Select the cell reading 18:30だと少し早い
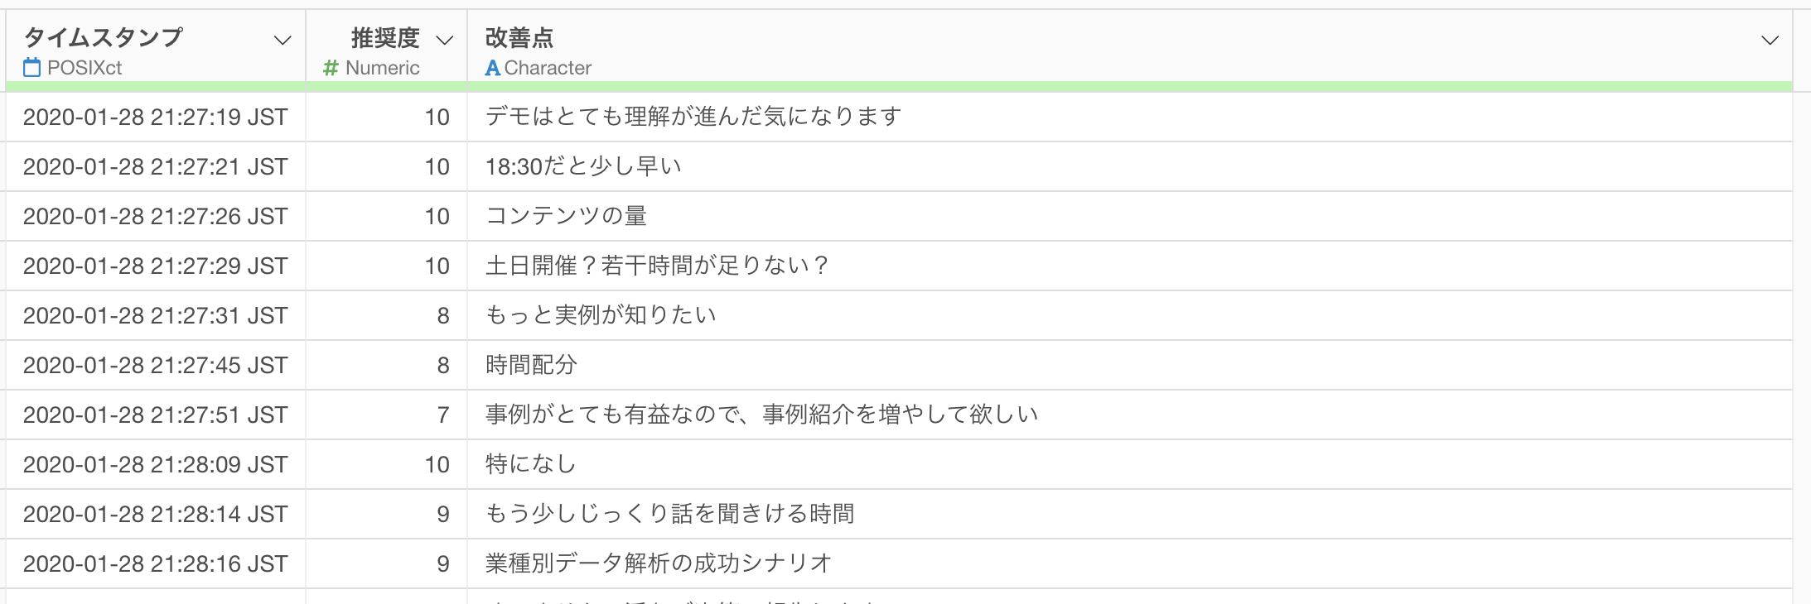1811x604 pixels. click(x=1130, y=166)
